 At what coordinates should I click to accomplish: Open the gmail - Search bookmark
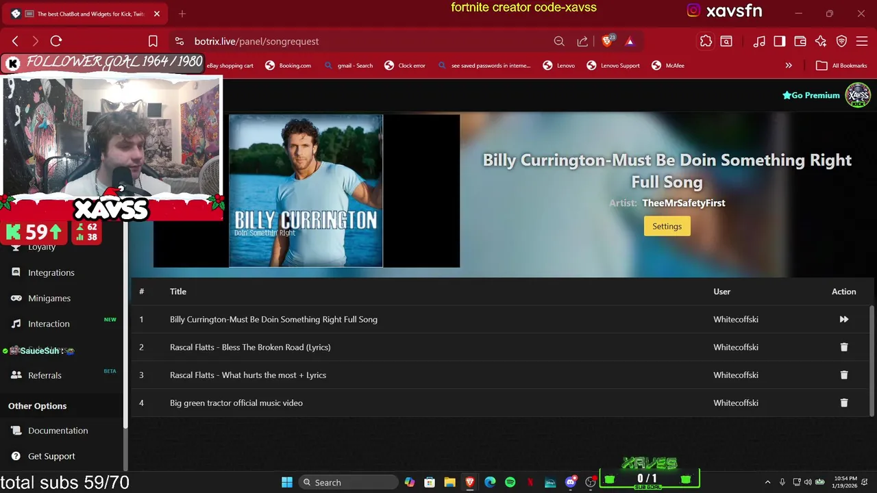(349, 66)
